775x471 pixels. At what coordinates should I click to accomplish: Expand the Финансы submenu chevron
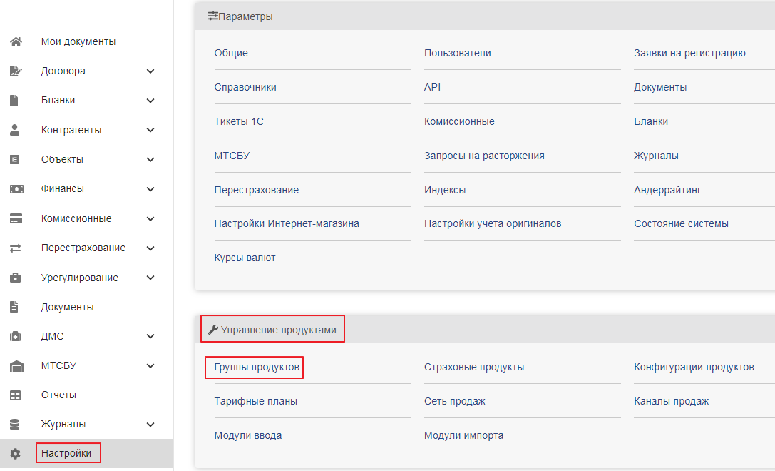[150, 189]
